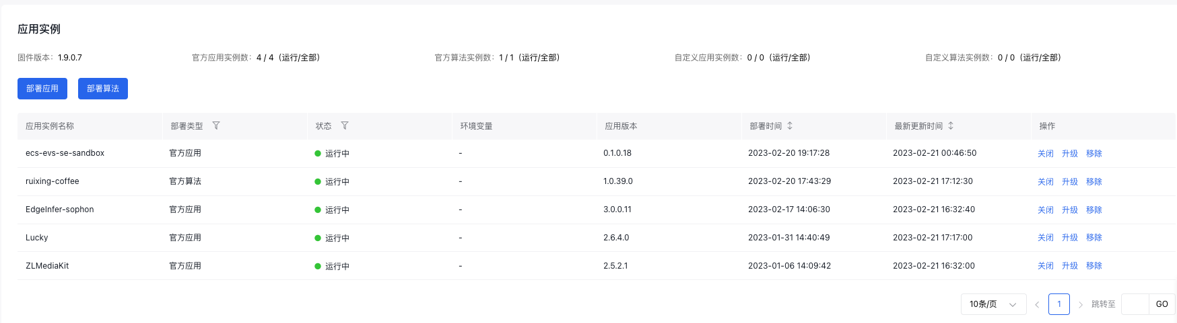Close the Lucky instance via 关闭
Viewport: 1177px width, 323px height.
pyautogui.click(x=1046, y=238)
